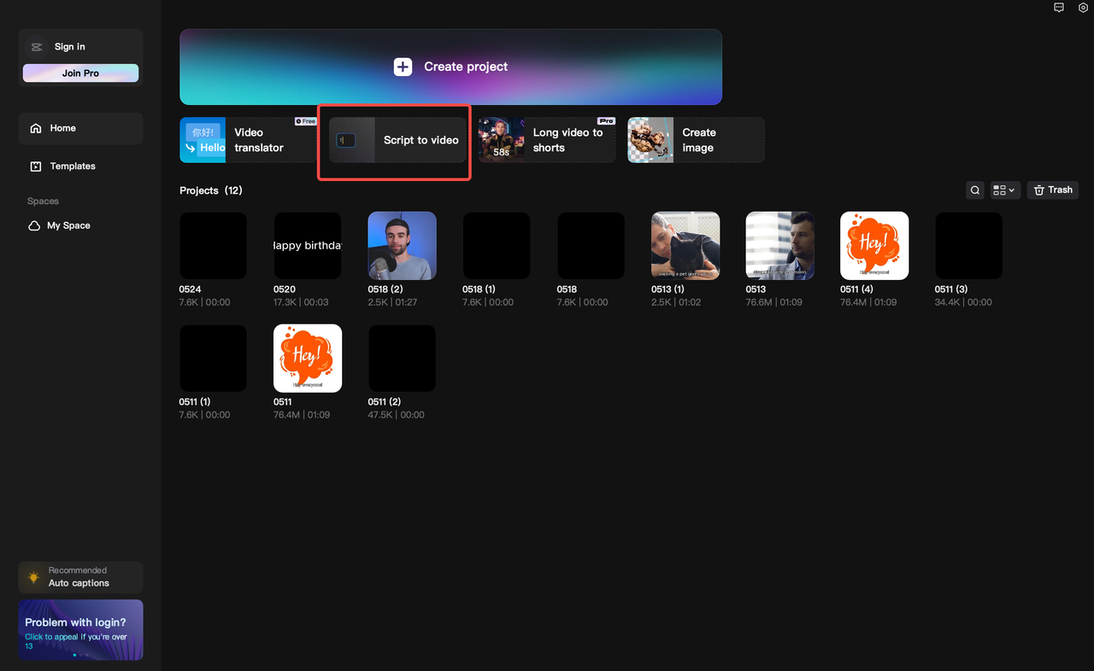Click the 0520 project name label
Image resolution: width=1094 pixels, height=671 pixels.
(285, 289)
